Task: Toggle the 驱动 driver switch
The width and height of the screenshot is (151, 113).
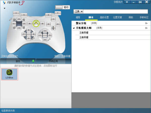Action: [x=62, y=7]
